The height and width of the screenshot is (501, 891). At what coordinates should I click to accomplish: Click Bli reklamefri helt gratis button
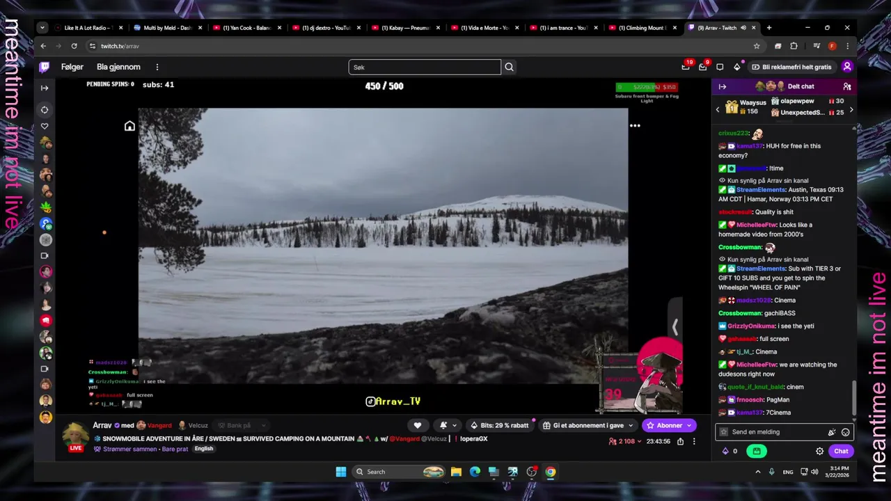point(792,67)
